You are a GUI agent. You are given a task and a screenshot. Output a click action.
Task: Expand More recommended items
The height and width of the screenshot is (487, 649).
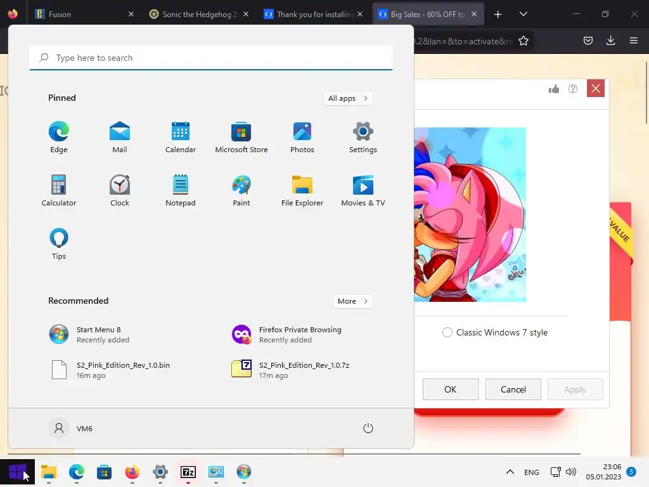click(352, 301)
